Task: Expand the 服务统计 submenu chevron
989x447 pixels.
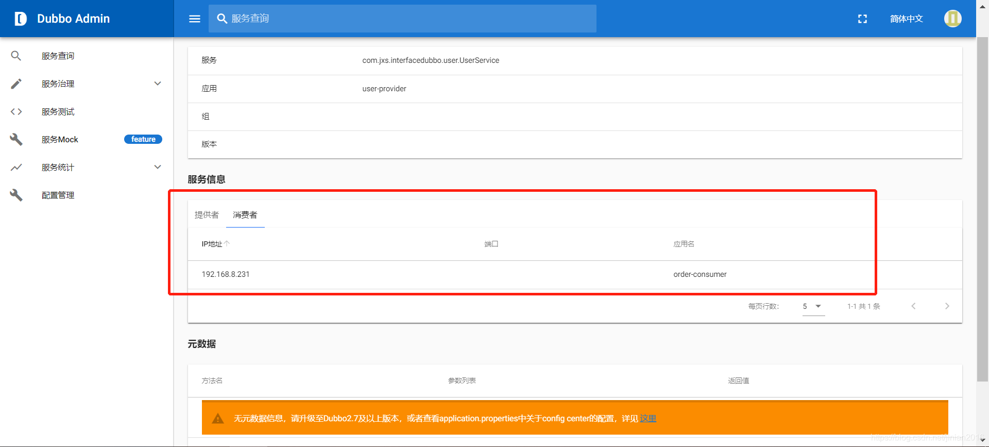Action: 158,167
